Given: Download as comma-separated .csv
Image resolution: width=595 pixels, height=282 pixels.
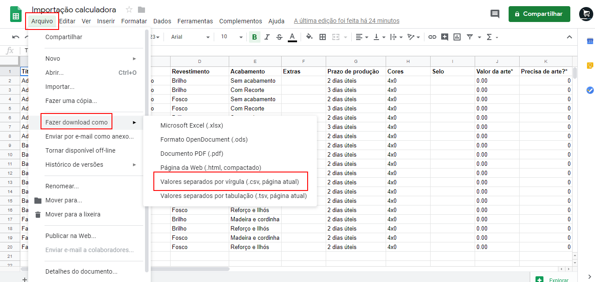Looking at the screenshot, I should tap(230, 182).
